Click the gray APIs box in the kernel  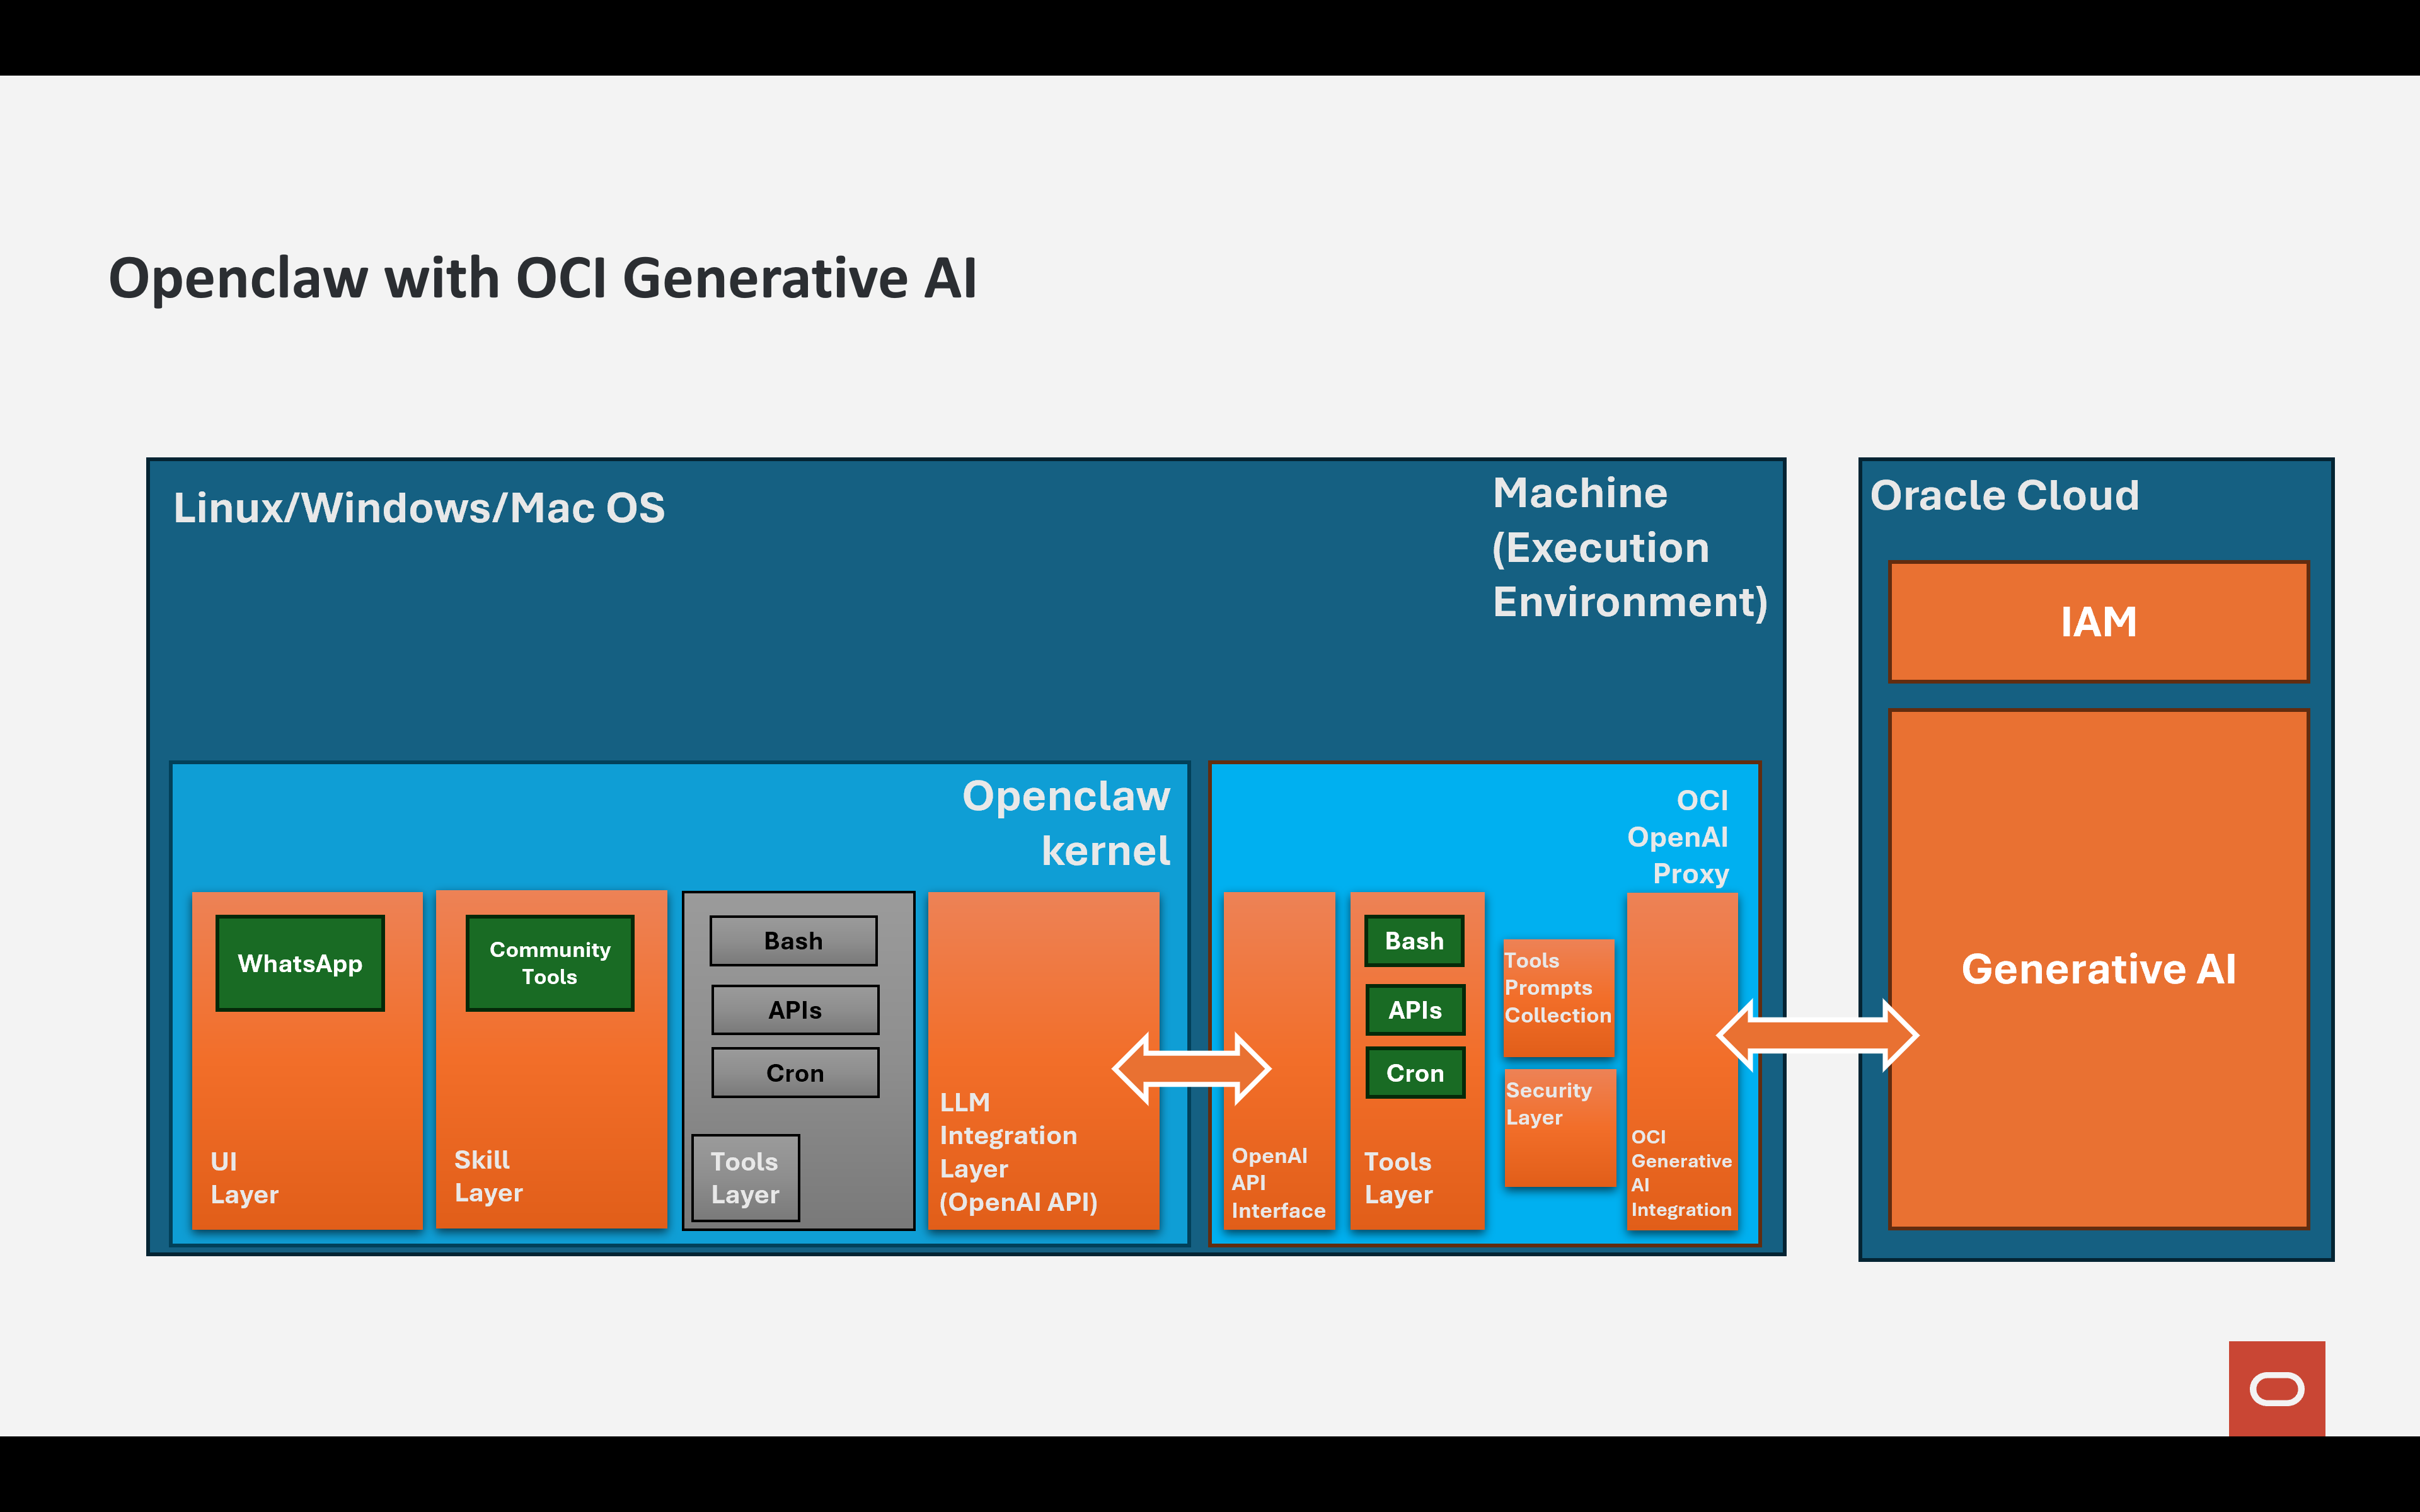pyautogui.click(x=795, y=1010)
